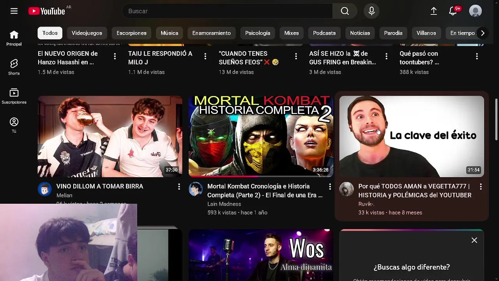
Task: Open Por qué TODOS AMAN a VEGETTA777 title
Action: [x=415, y=191]
